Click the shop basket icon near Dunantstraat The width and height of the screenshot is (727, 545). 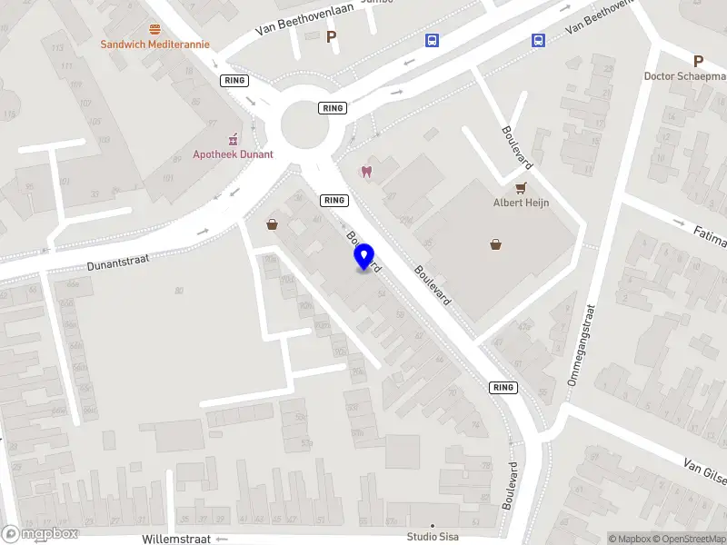click(272, 224)
